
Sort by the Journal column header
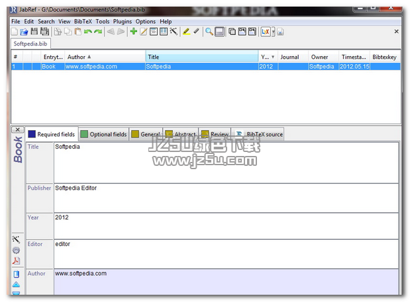click(x=293, y=57)
